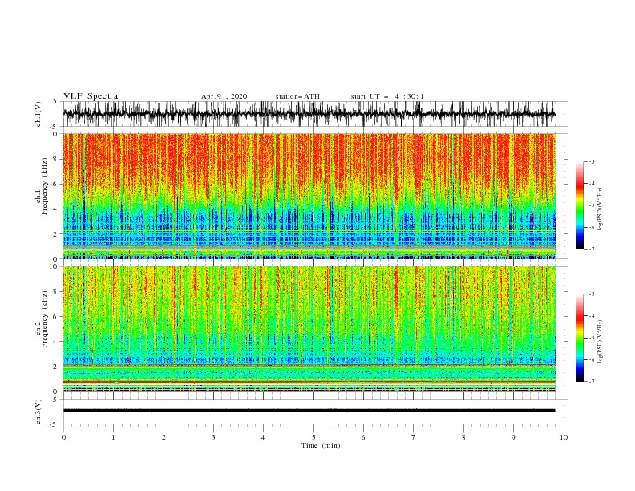Click the ch.2 spectrogram plot
The image size is (635, 491).
(x=309, y=329)
